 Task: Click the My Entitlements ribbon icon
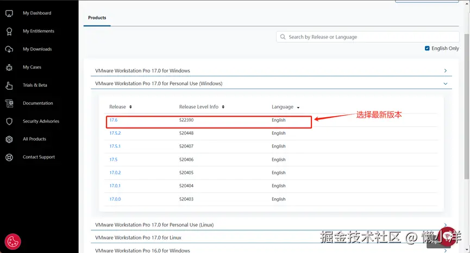[9, 31]
